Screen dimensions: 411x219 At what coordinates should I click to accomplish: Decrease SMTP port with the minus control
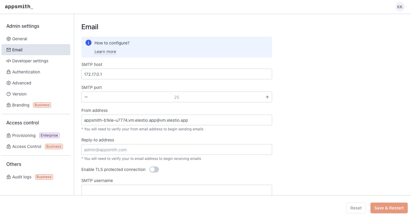86,97
